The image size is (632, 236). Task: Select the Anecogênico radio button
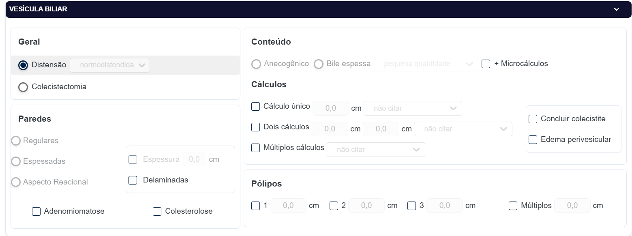(x=256, y=64)
